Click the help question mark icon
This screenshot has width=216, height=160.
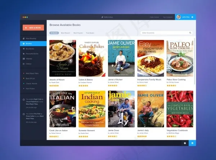pyautogui.click(x=185, y=143)
